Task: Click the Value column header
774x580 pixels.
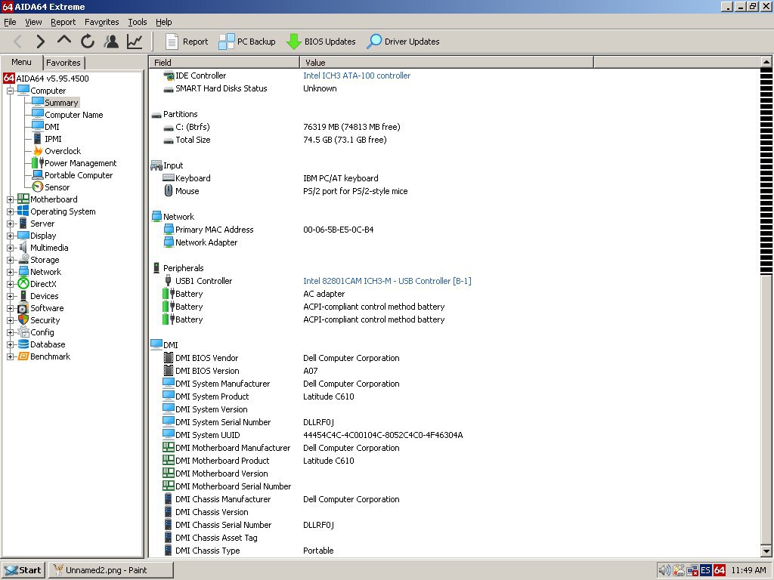Action: click(447, 62)
